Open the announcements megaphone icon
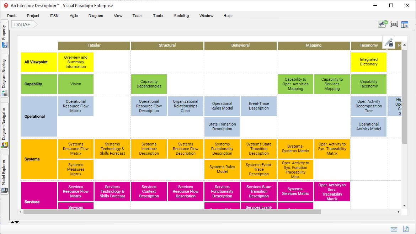 point(383,24)
